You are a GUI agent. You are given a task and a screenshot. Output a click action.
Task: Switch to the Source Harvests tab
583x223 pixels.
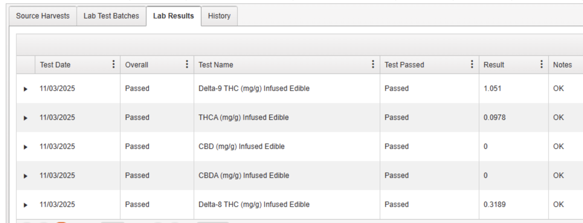point(43,16)
